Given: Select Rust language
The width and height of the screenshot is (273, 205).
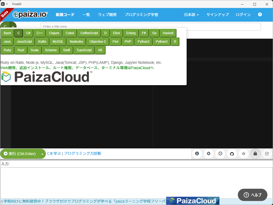Looking at the screenshot, I should click(21, 50).
